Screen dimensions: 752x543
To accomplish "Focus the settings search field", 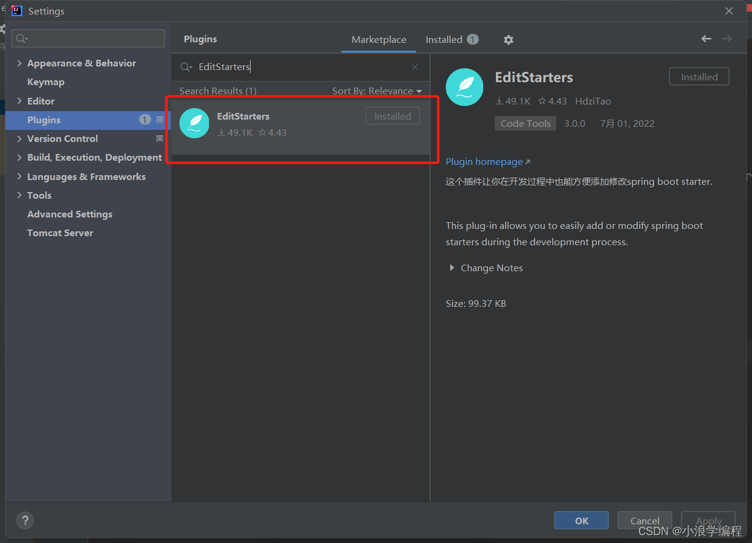I will click(x=88, y=39).
